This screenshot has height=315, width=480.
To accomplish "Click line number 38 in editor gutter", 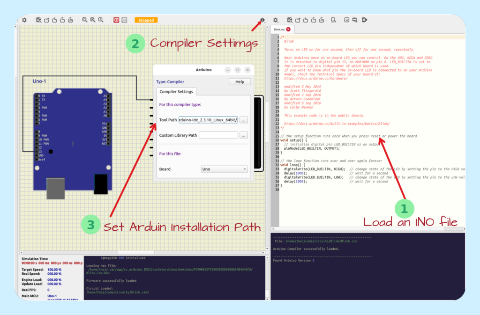I will 277,190.
